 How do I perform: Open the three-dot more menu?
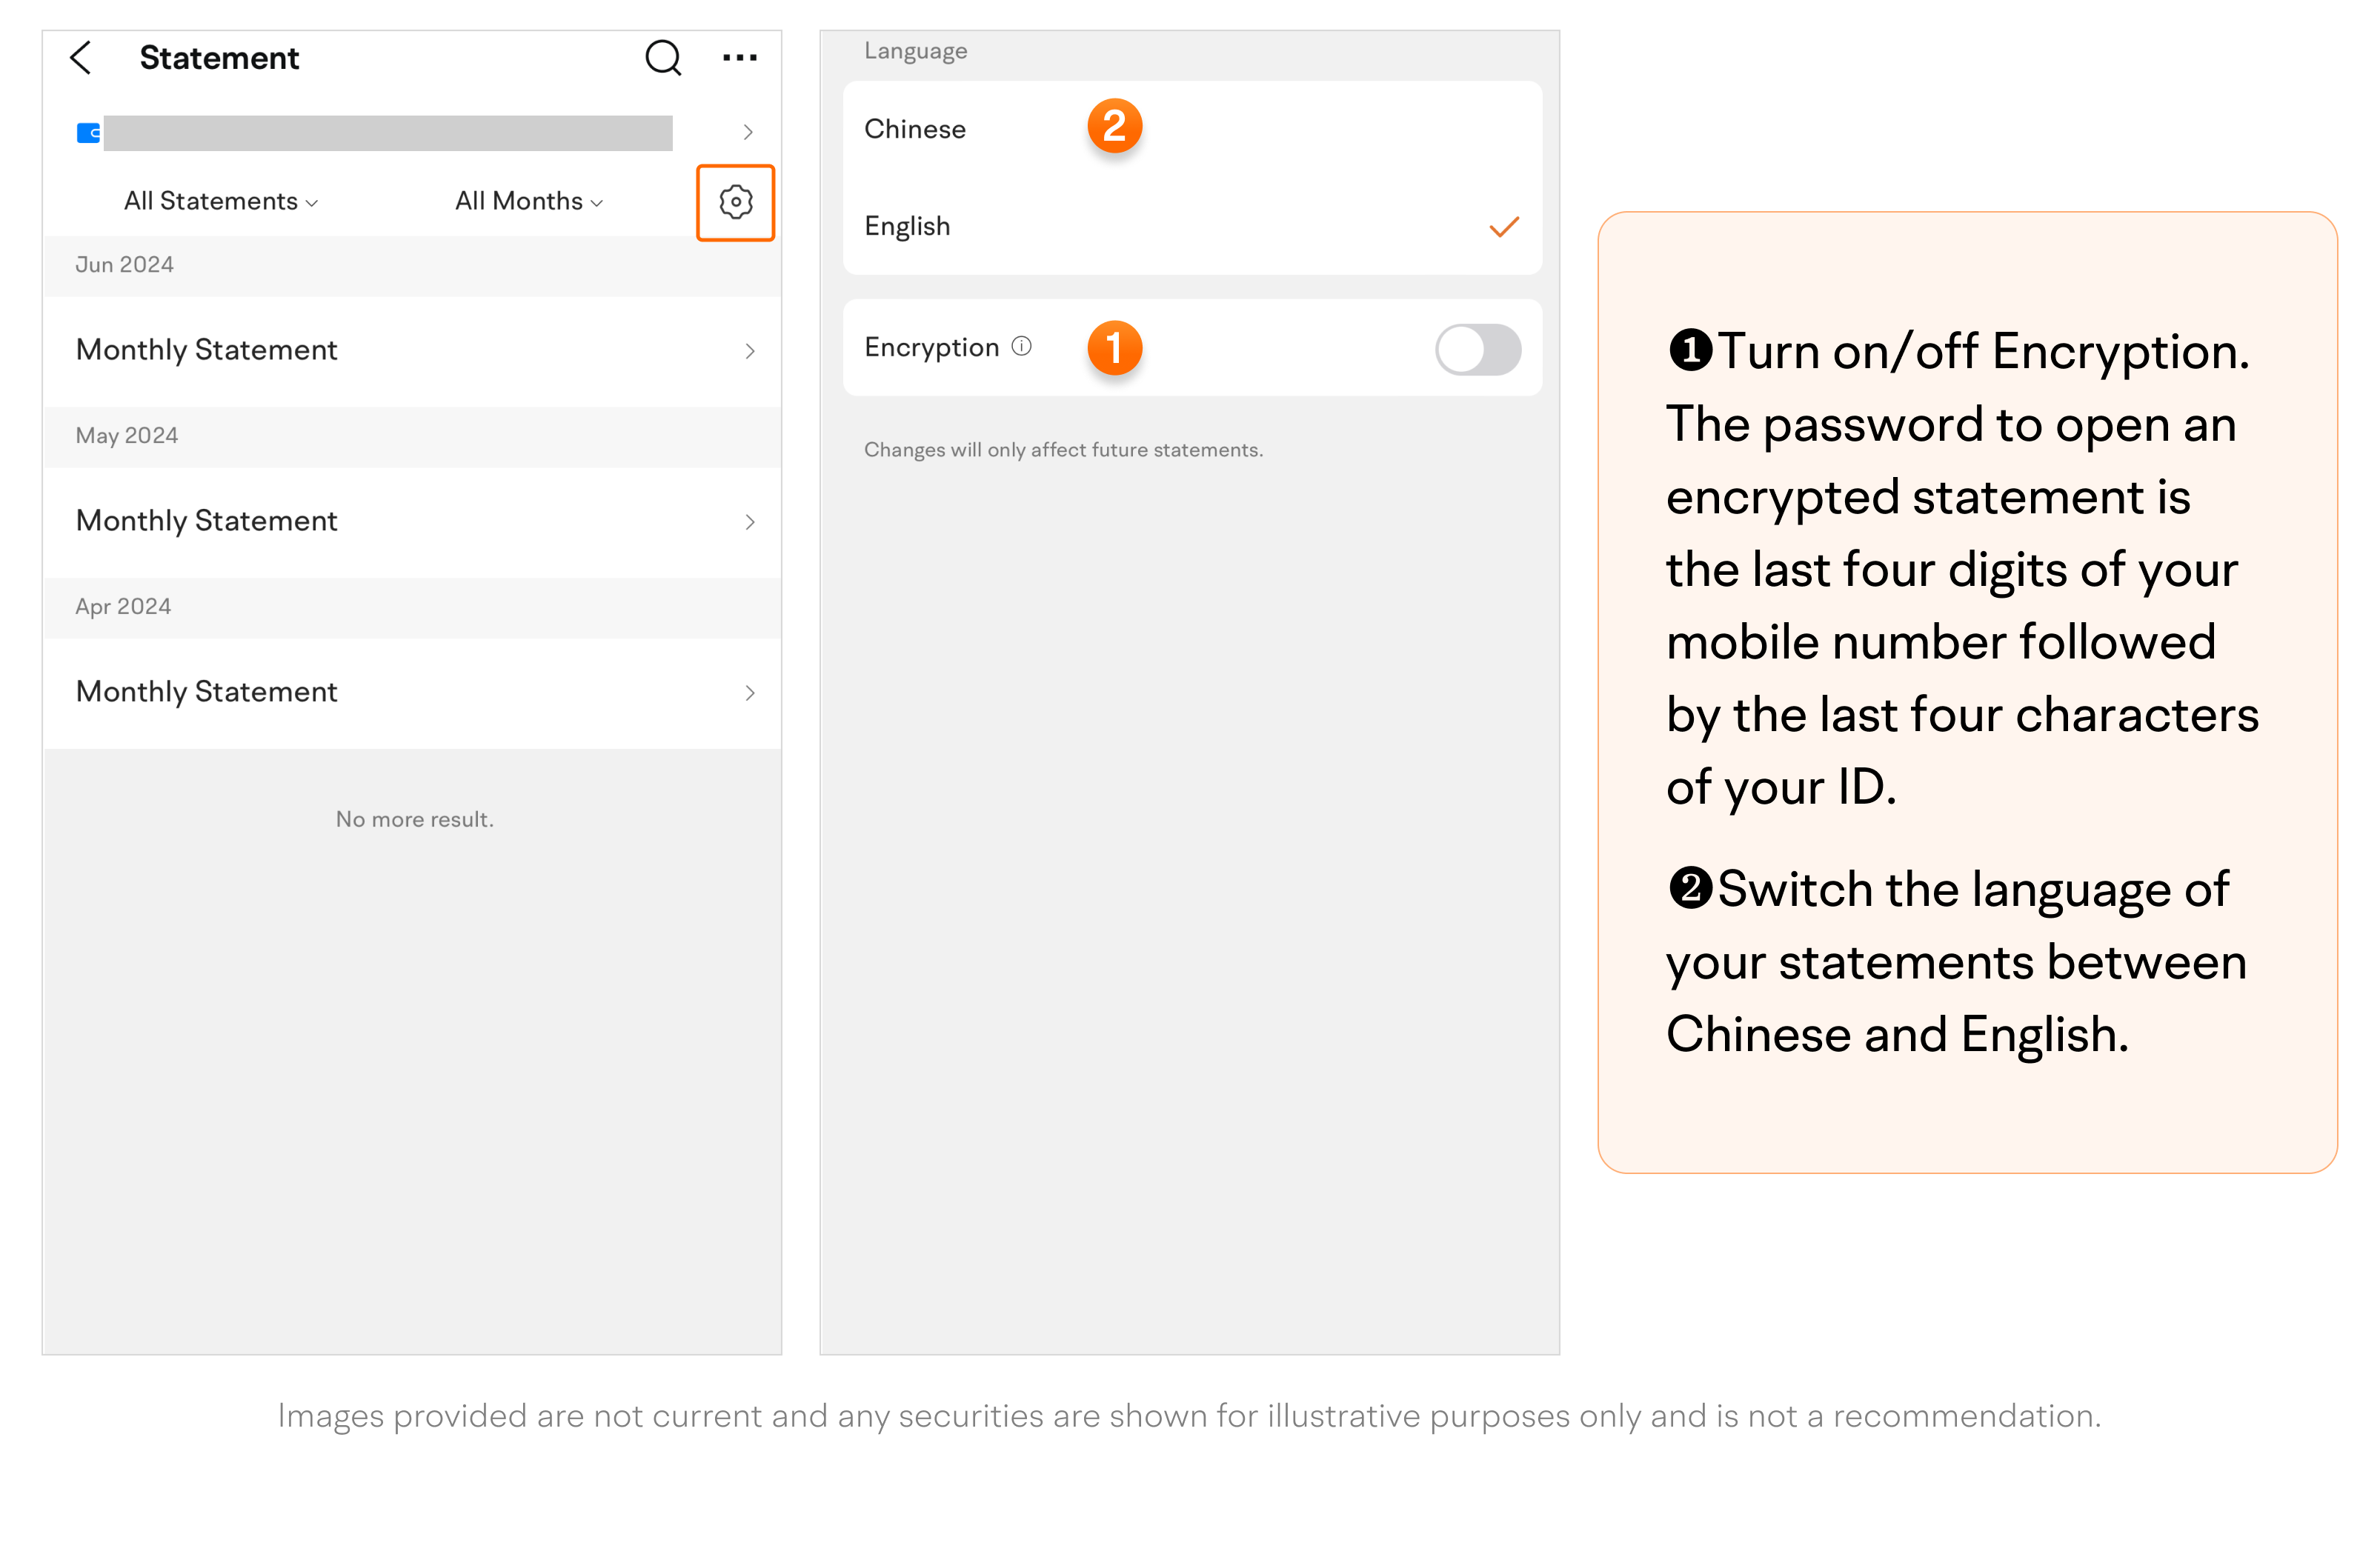click(739, 58)
